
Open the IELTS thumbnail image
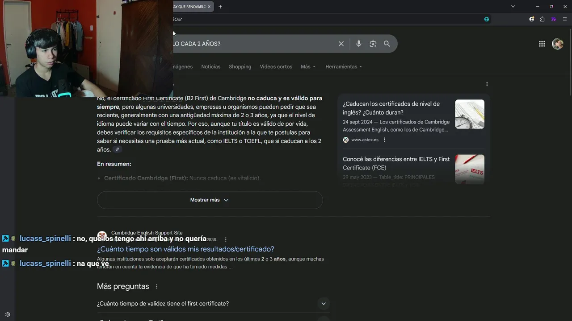pyautogui.click(x=470, y=169)
